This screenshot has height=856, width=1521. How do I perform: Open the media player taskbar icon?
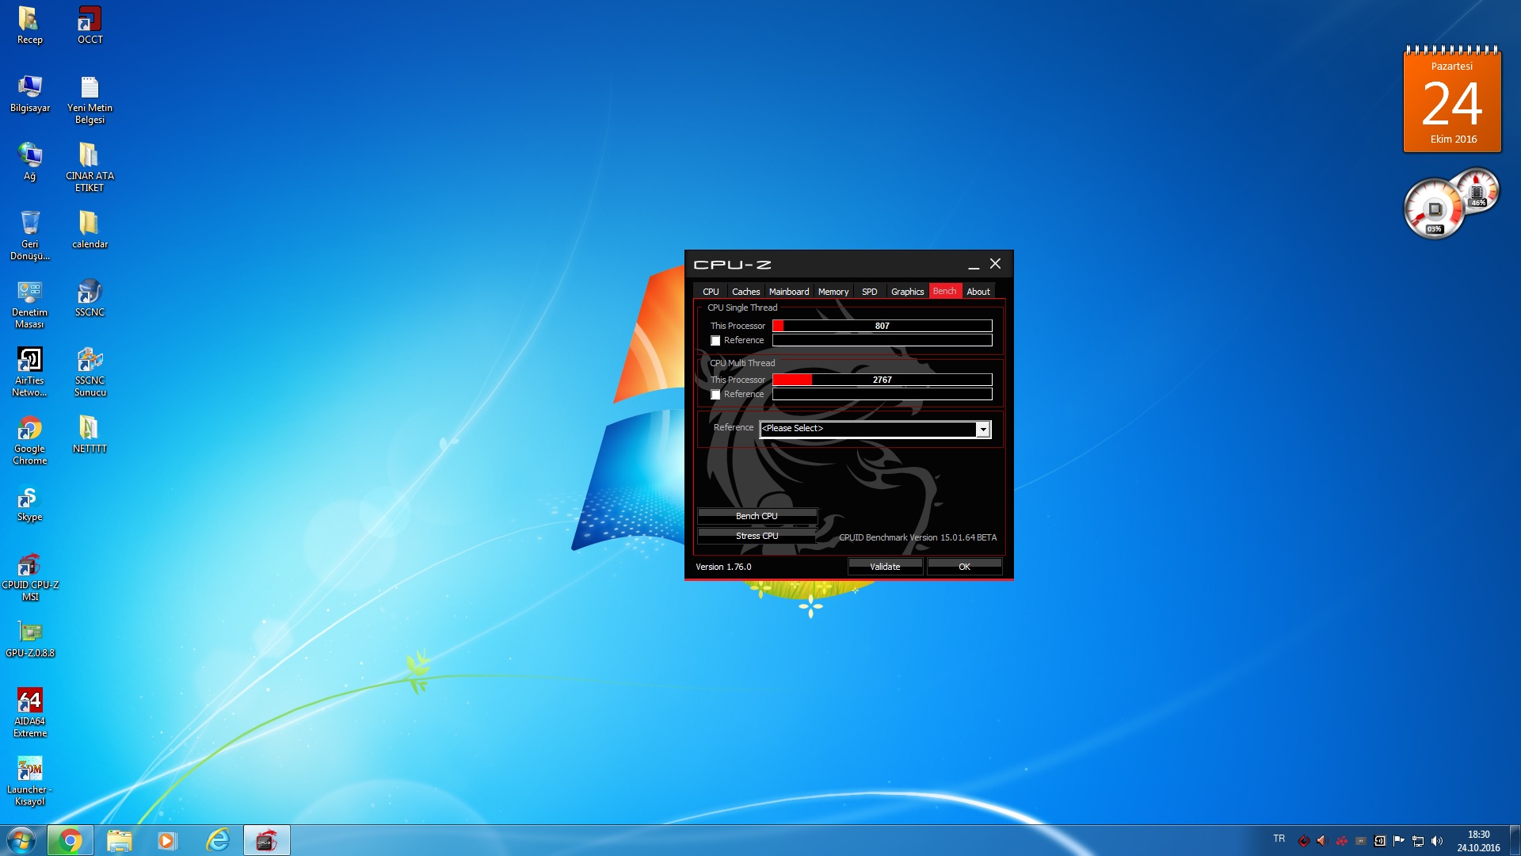[167, 840]
